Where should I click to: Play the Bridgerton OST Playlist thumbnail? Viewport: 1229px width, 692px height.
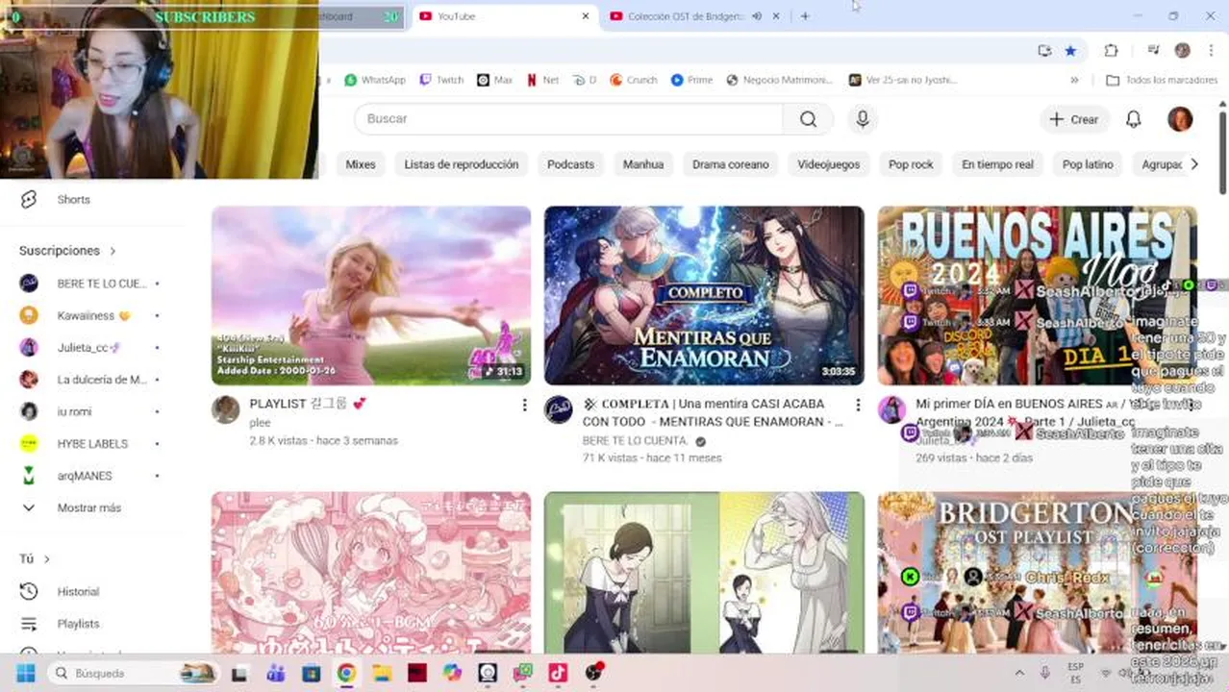tap(1037, 573)
